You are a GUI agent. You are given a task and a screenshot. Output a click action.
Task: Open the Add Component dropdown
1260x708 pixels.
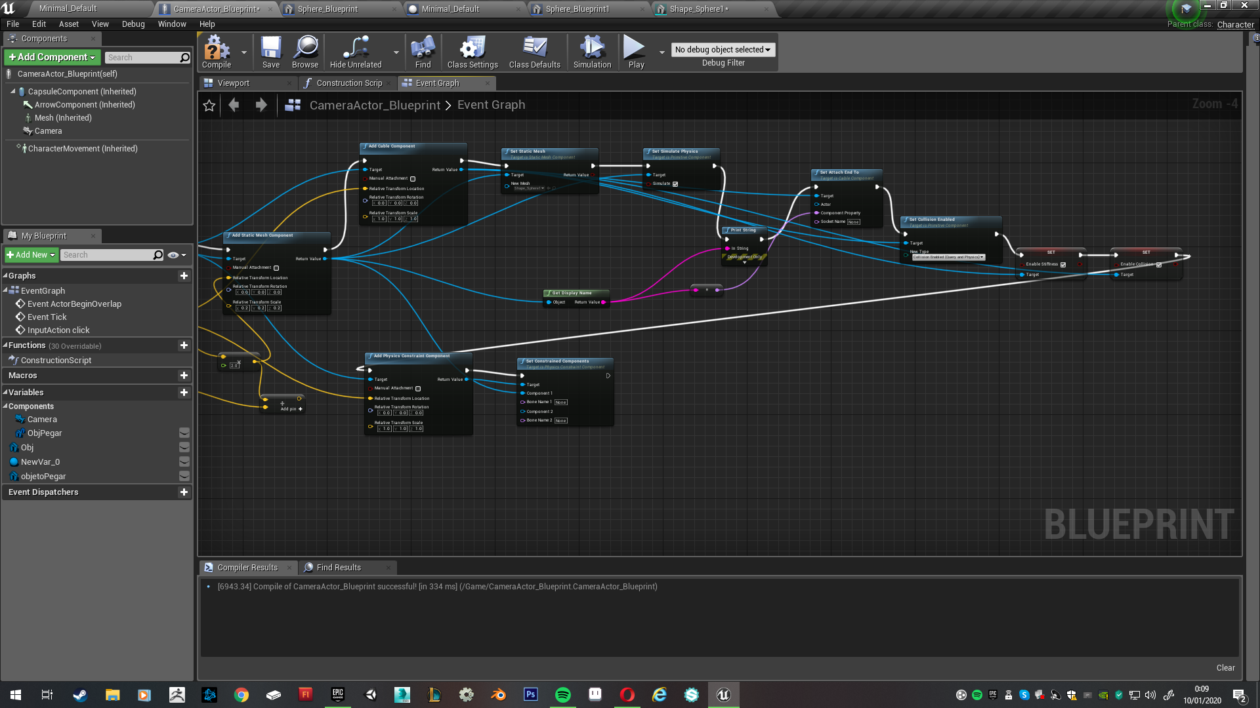click(x=52, y=58)
